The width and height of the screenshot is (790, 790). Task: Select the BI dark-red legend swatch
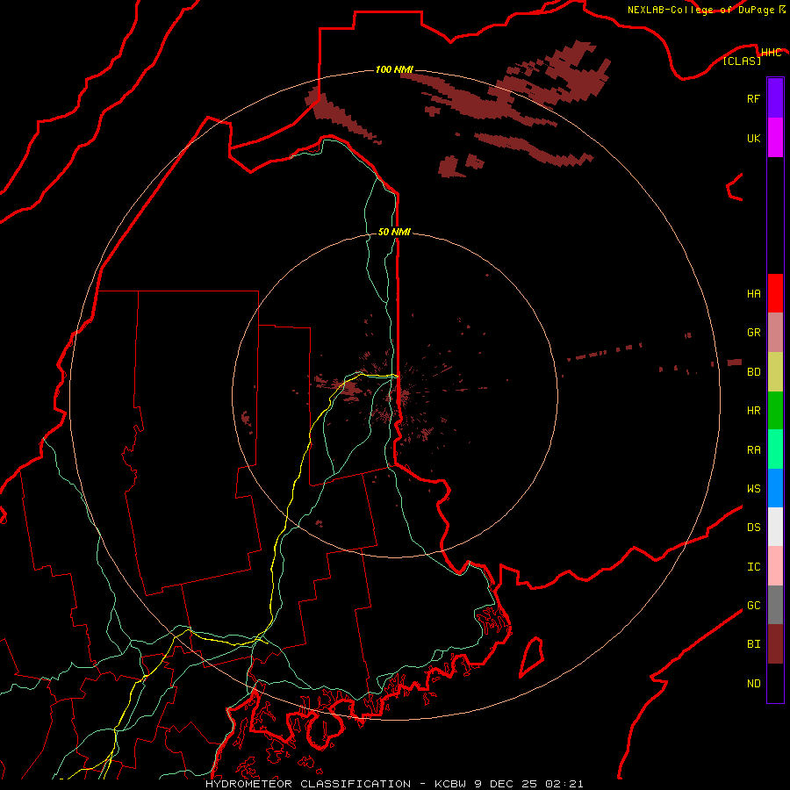click(775, 644)
